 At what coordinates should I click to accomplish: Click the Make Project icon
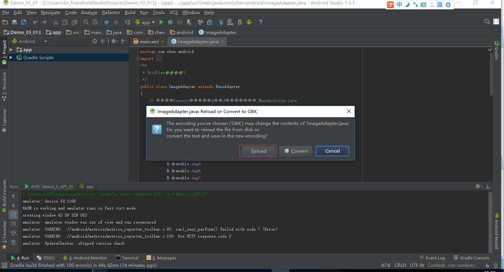pos(128,22)
